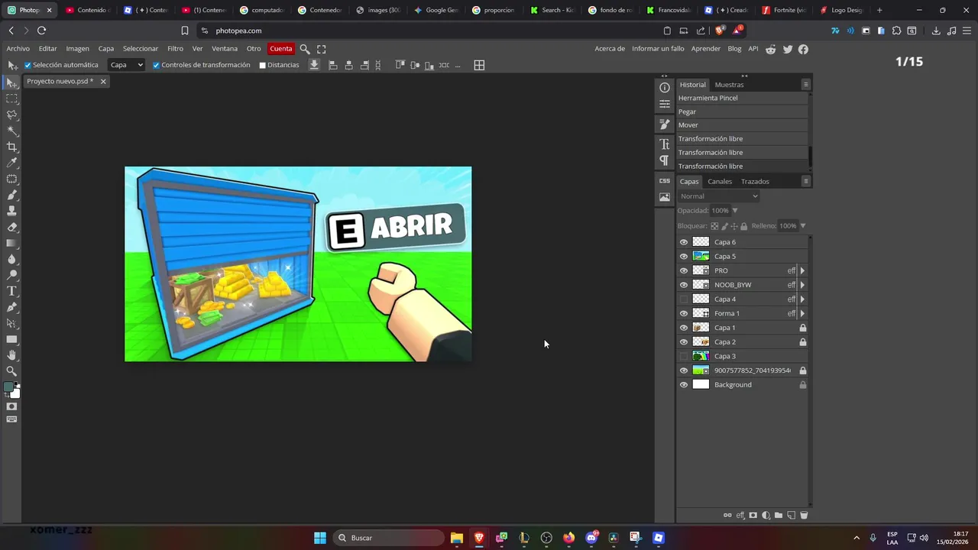
Task: Toggle Quick Mask mode icon
Action: point(11,406)
